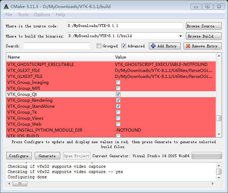
Task: Click the horizontal scrollbar thumb in log
Action: 20,184
